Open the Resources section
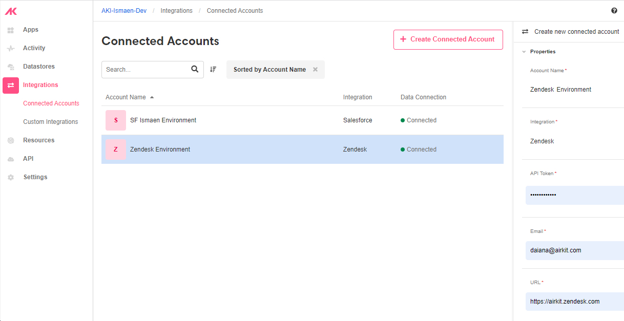624x321 pixels. [x=39, y=140]
